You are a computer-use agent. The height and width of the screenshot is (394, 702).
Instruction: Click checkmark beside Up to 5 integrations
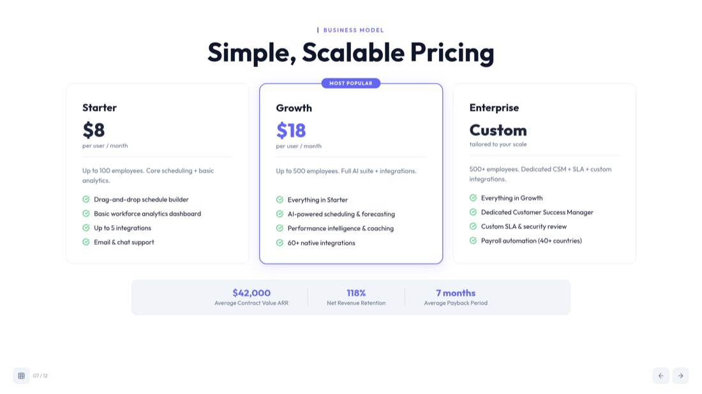86,228
